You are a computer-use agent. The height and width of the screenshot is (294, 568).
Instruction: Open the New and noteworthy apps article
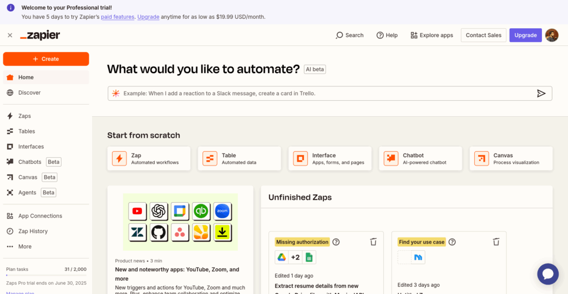pyautogui.click(x=177, y=274)
